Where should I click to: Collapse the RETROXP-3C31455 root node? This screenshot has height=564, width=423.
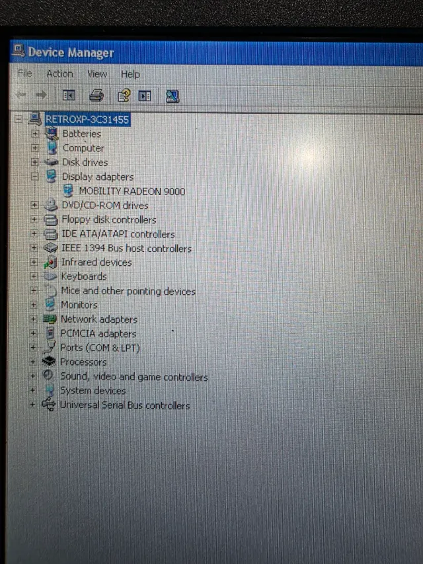pos(19,119)
